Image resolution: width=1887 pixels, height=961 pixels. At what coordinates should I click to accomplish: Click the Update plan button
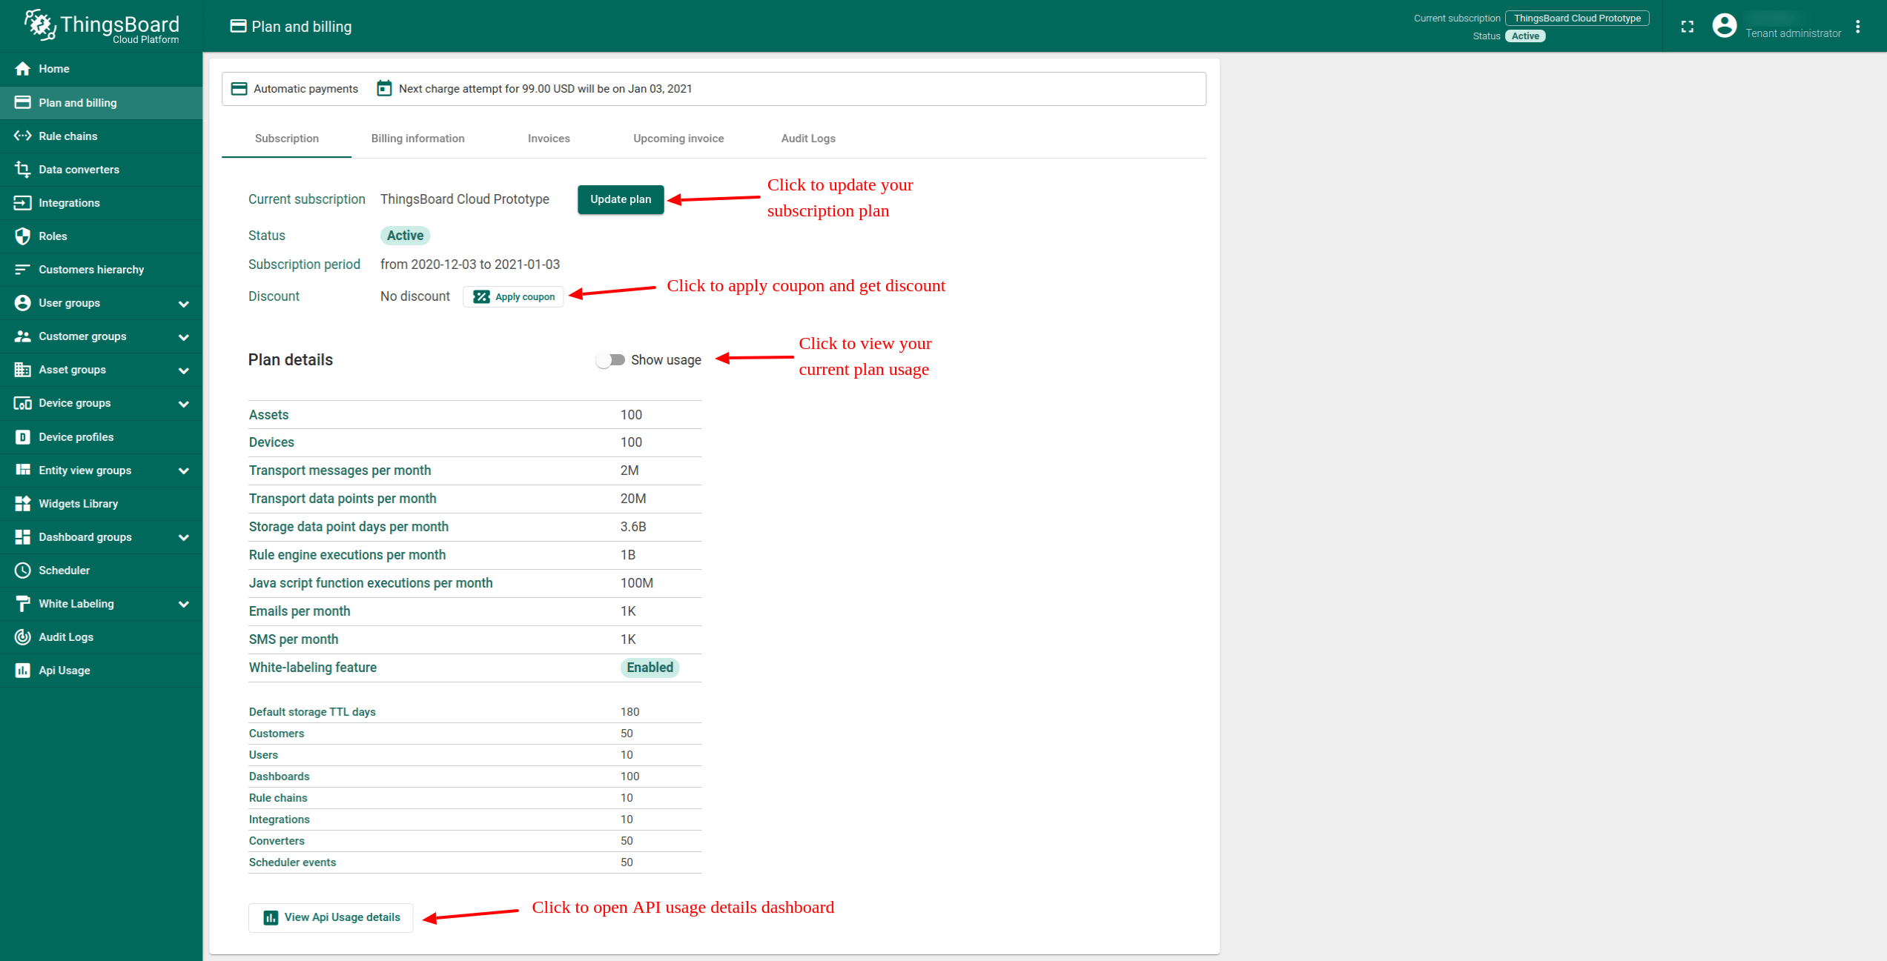click(620, 199)
